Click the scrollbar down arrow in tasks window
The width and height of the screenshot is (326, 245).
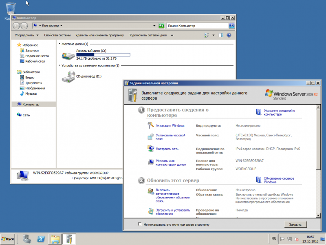pos(318,216)
